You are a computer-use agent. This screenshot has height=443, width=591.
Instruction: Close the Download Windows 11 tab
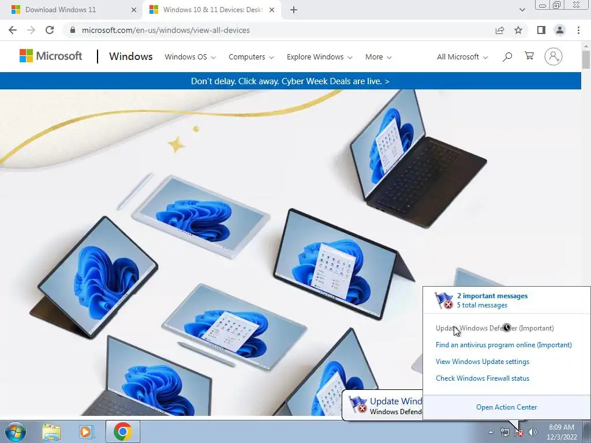click(134, 10)
